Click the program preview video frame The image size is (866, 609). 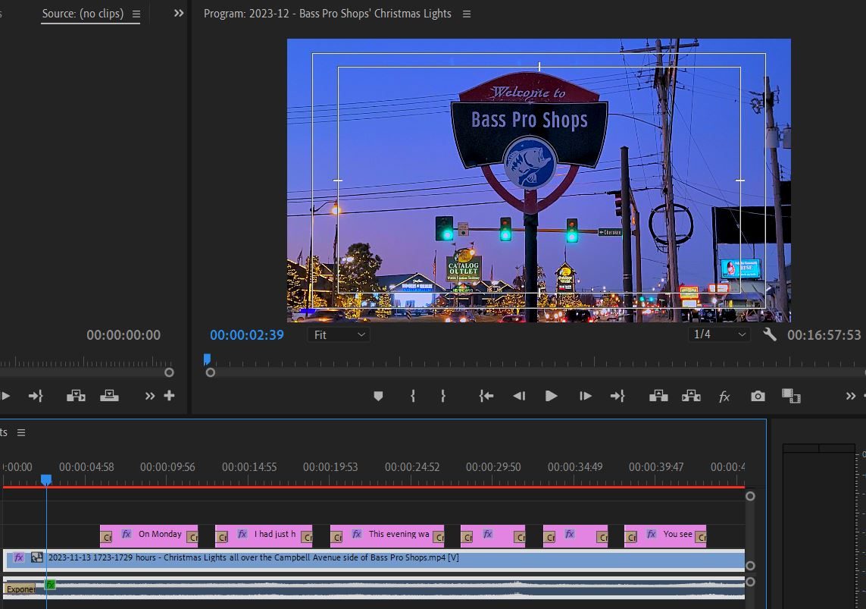click(539, 181)
